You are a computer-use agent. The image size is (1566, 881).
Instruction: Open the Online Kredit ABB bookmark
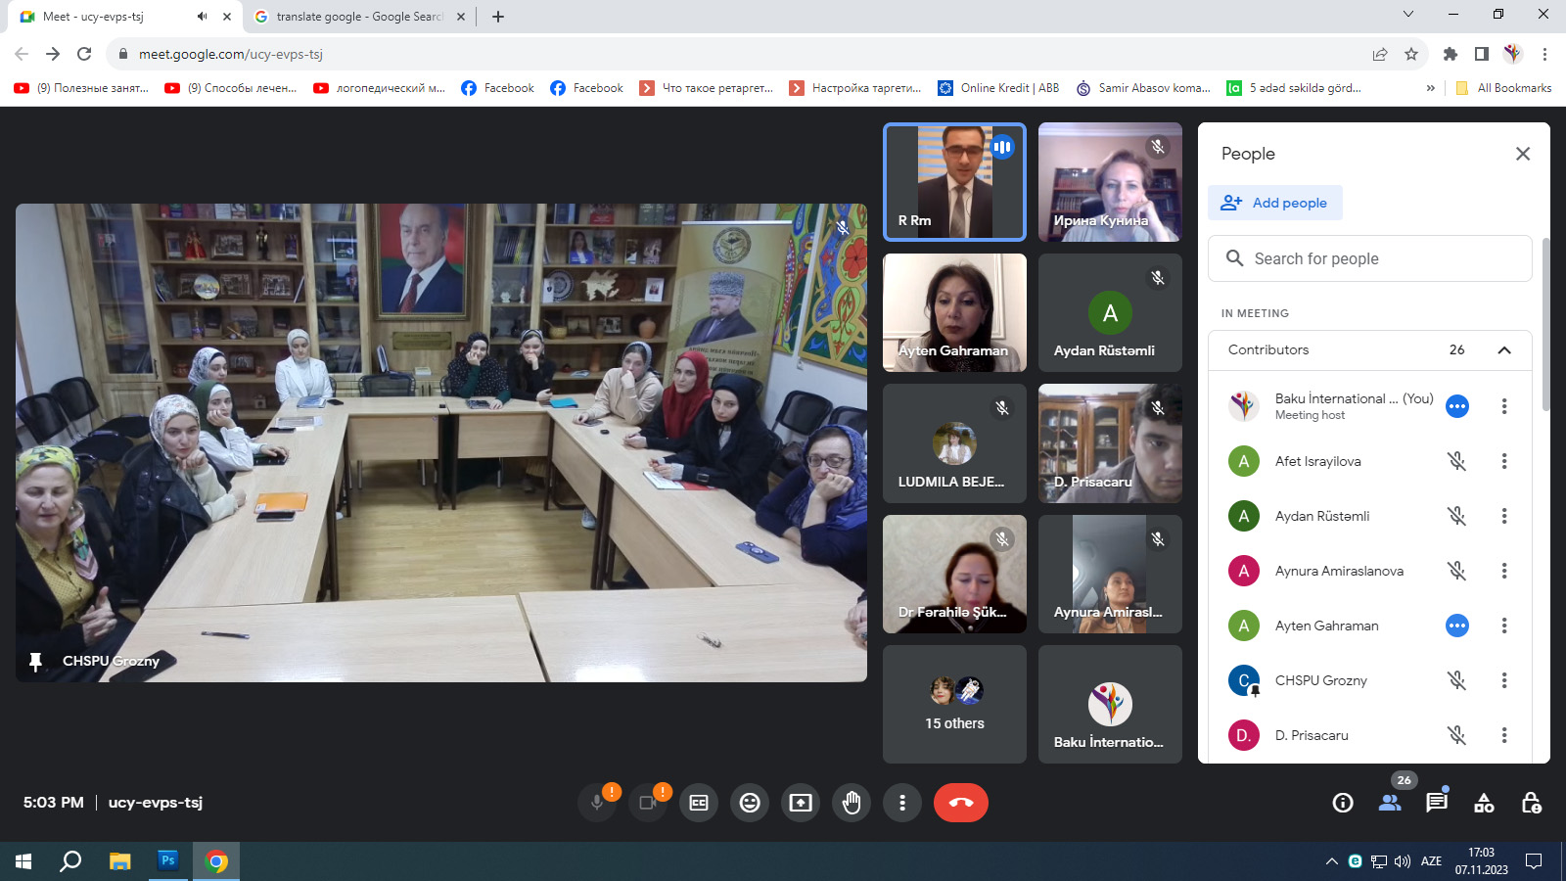(x=998, y=88)
